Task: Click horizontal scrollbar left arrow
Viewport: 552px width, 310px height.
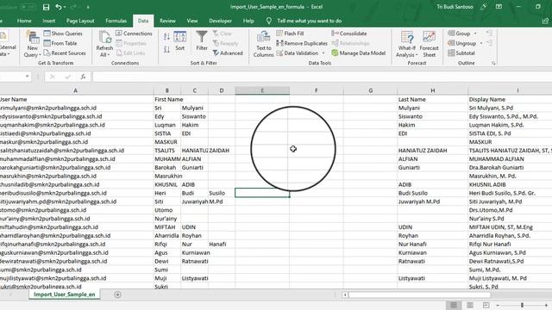Action: (345, 294)
